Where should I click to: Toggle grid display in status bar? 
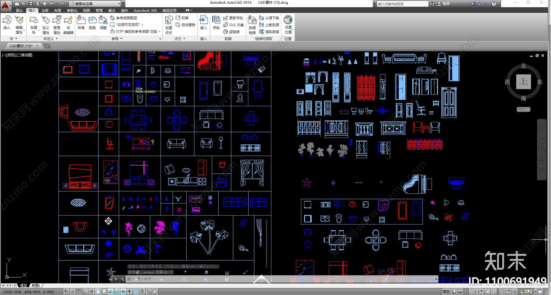79,292
